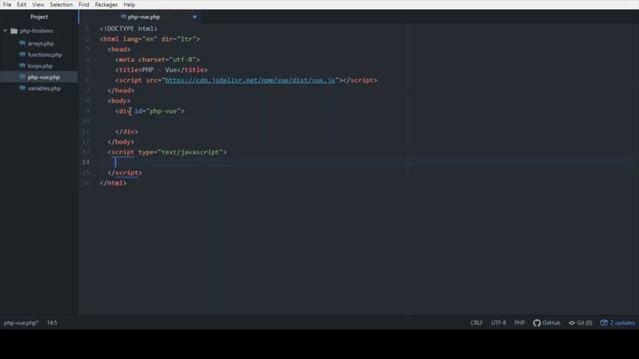Switch to the php-vue.php editor tab
The width and height of the screenshot is (639, 359).
pos(140,17)
